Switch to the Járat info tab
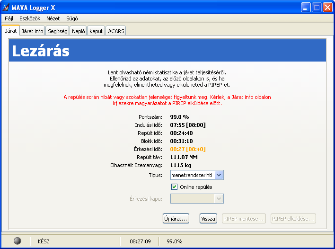Image resolution: width=335 pixels, height=249 pixels. [32, 31]
